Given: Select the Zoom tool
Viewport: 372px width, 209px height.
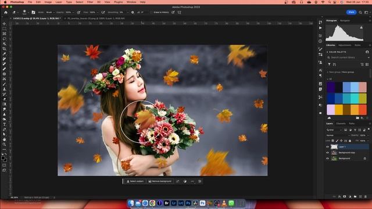Looking at the screenshot, I should (x=4, y=145).
